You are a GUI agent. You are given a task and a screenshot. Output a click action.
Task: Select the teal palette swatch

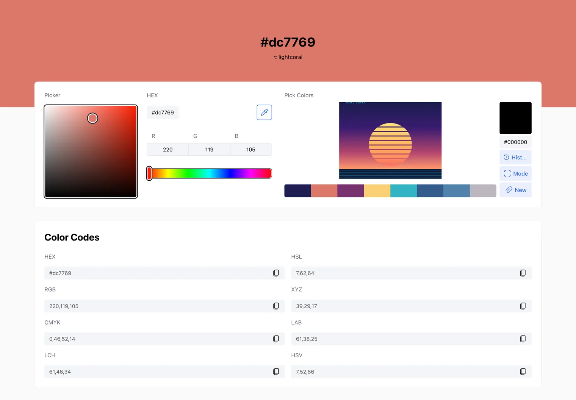tap(404, 191)
